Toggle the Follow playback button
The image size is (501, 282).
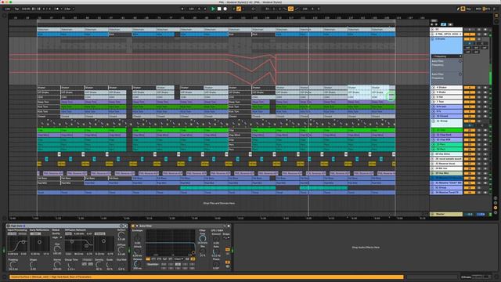(182, 9)
